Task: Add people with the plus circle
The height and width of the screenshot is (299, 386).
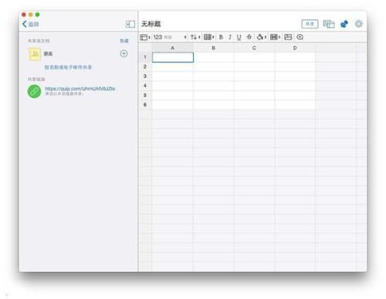Action: [124, 53]
